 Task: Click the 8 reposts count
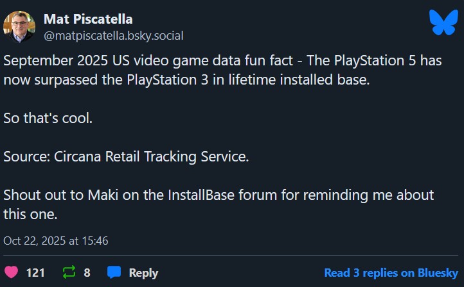(87, 272)
